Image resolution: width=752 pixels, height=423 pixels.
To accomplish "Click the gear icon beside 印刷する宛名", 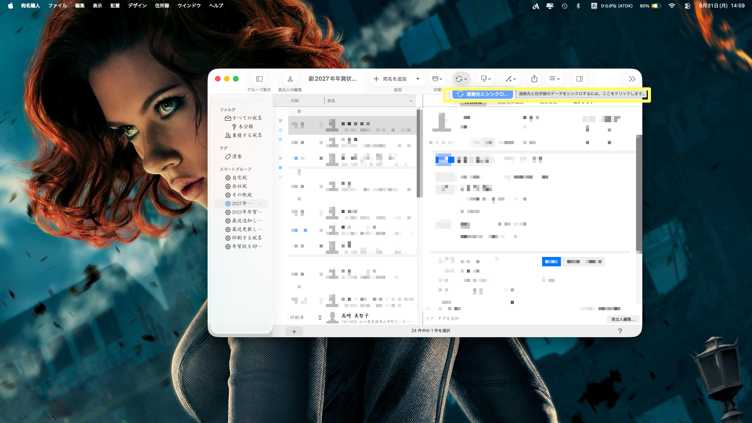I will (x=228, y=238).
